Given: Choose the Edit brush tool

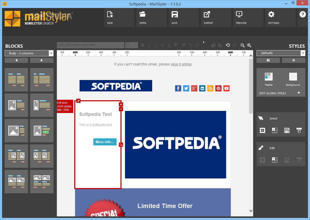Looking at the screenshot, I should click(x=261, y=148).
